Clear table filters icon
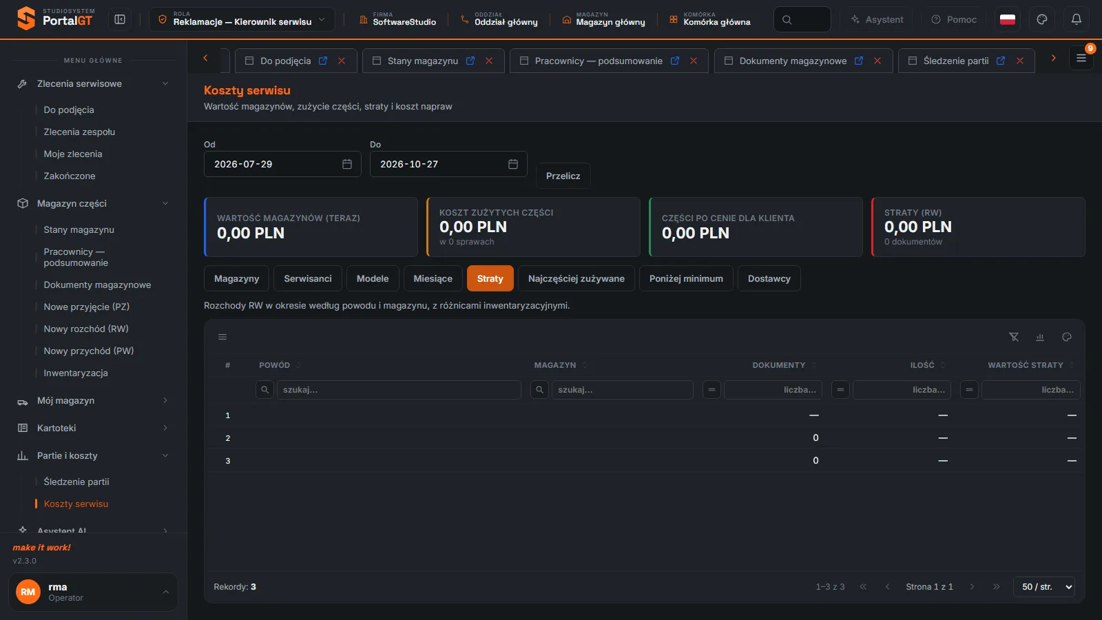This screenshot has height=620, width=1102. (x=1014, y=337)
